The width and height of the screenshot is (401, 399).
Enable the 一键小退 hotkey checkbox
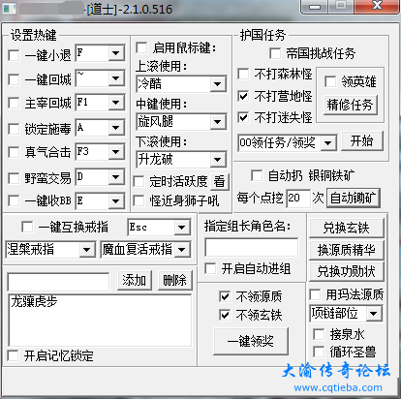pyautogui.click(x=14, y=55)
